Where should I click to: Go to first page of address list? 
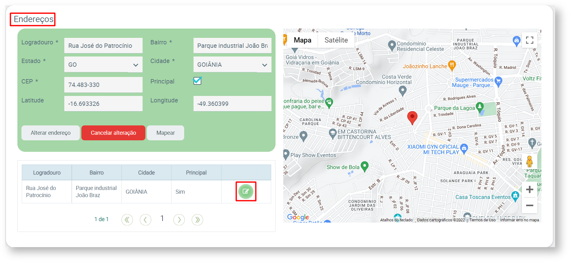pyautogui.click(x=127, y=220)
